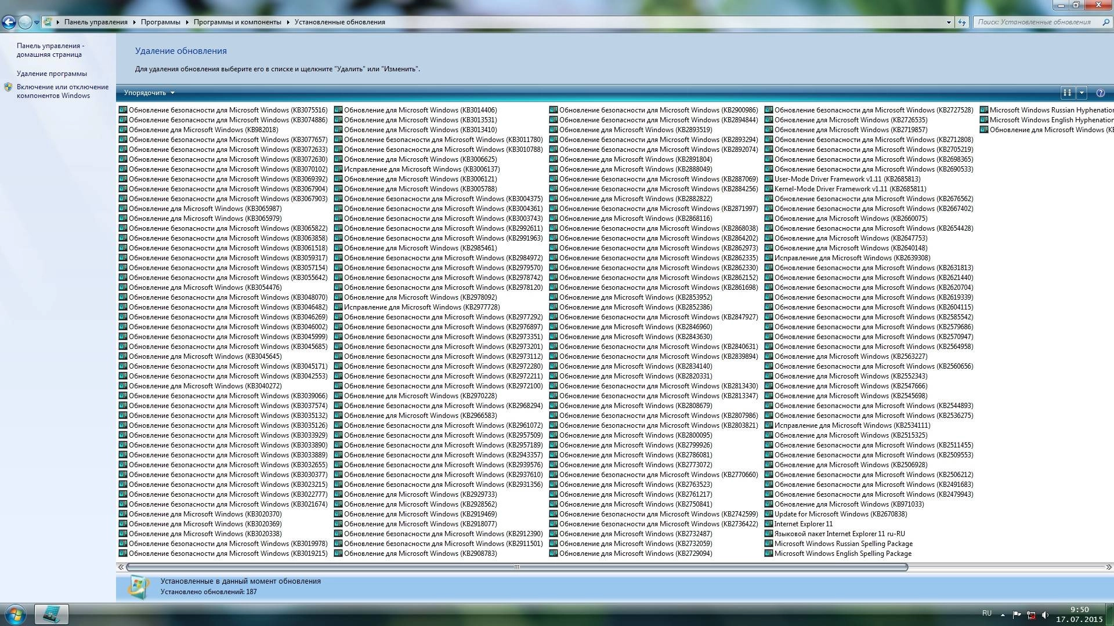
Task: Click the Back navigation arrow button
Action: pos(9,22)
